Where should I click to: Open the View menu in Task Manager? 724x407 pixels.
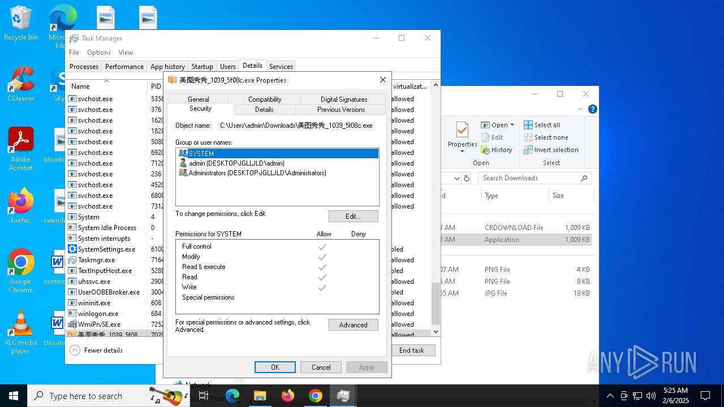click(126, 53)
